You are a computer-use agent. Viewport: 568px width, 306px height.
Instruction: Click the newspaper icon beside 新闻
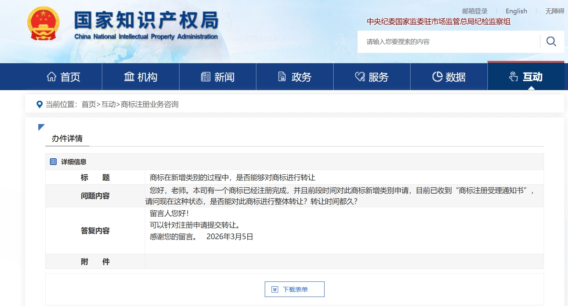pyautogui.click(x=206, y=77)
